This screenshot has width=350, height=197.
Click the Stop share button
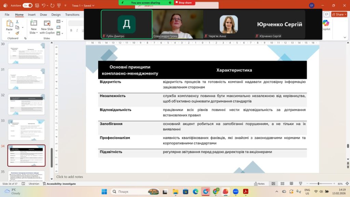coord(185,2)
